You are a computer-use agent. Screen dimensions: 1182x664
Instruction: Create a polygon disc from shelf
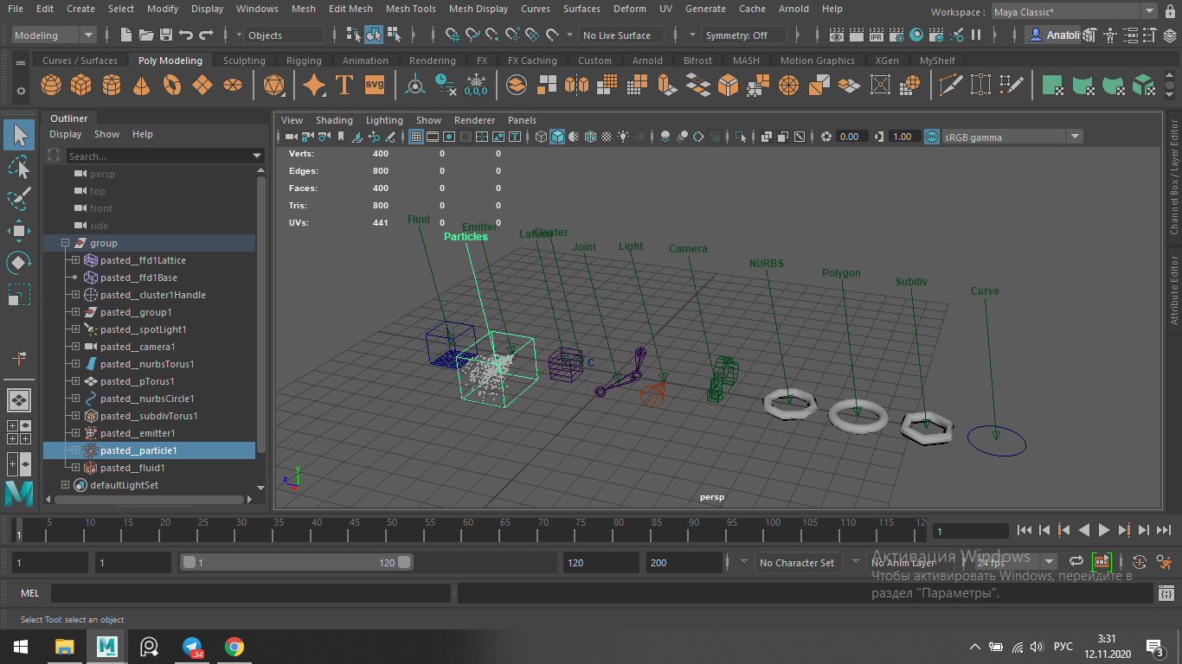tap(233, 86)
